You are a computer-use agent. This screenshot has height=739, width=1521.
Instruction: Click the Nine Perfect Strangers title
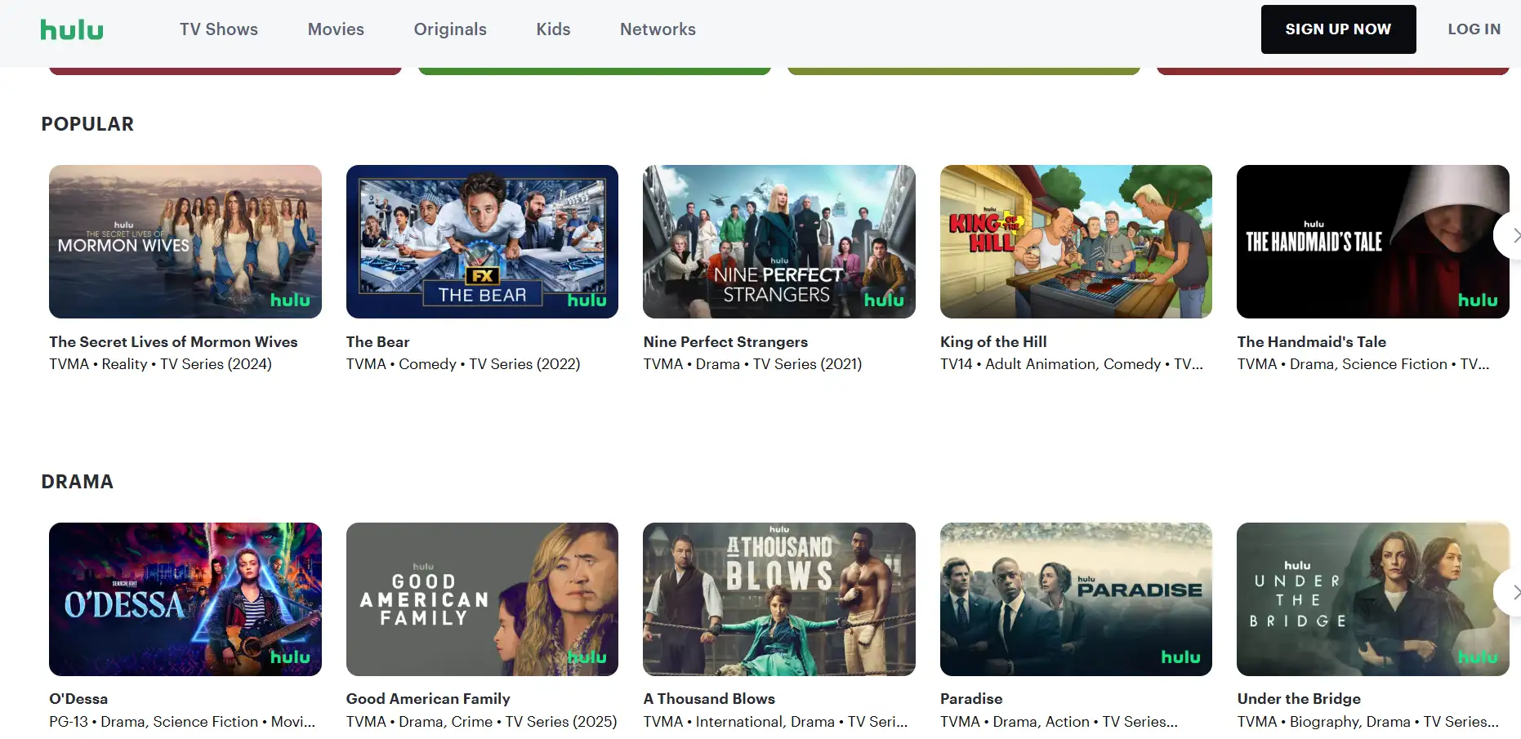(725, 342)
